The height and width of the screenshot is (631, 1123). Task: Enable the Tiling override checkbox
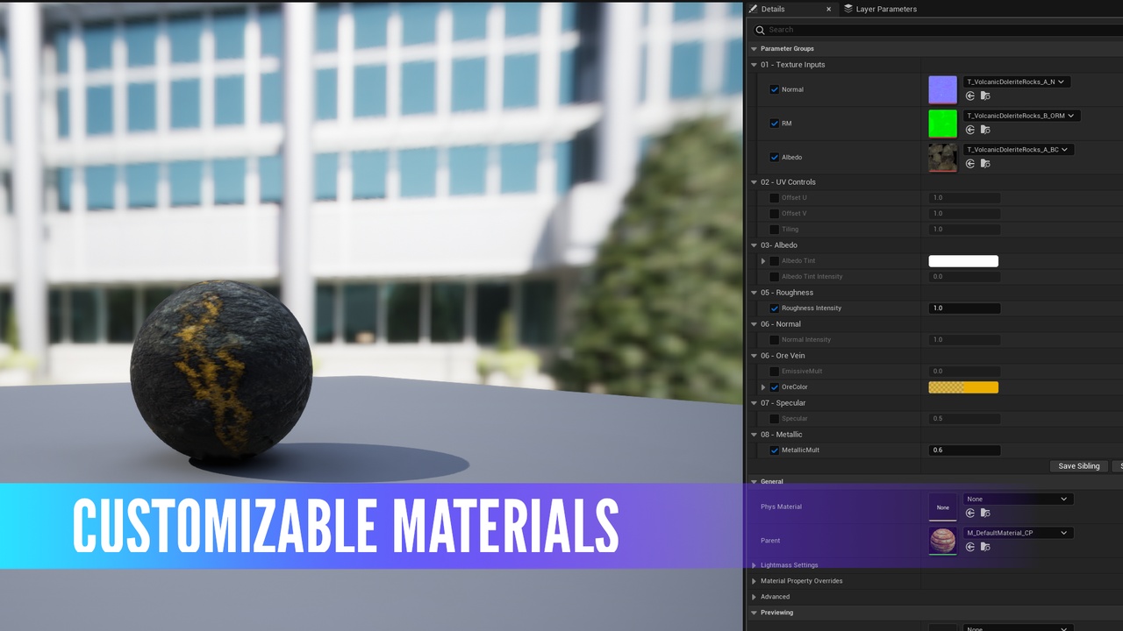775,230
